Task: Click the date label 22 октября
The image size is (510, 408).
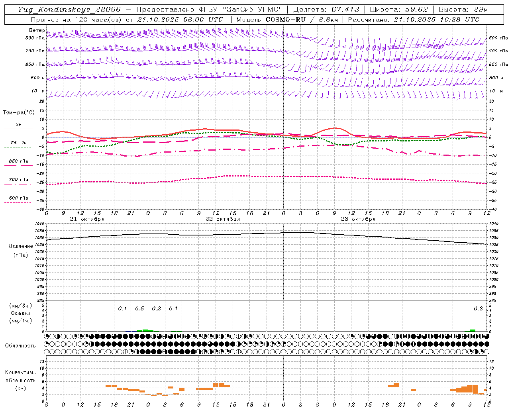Action: click(x=223, y=219)
